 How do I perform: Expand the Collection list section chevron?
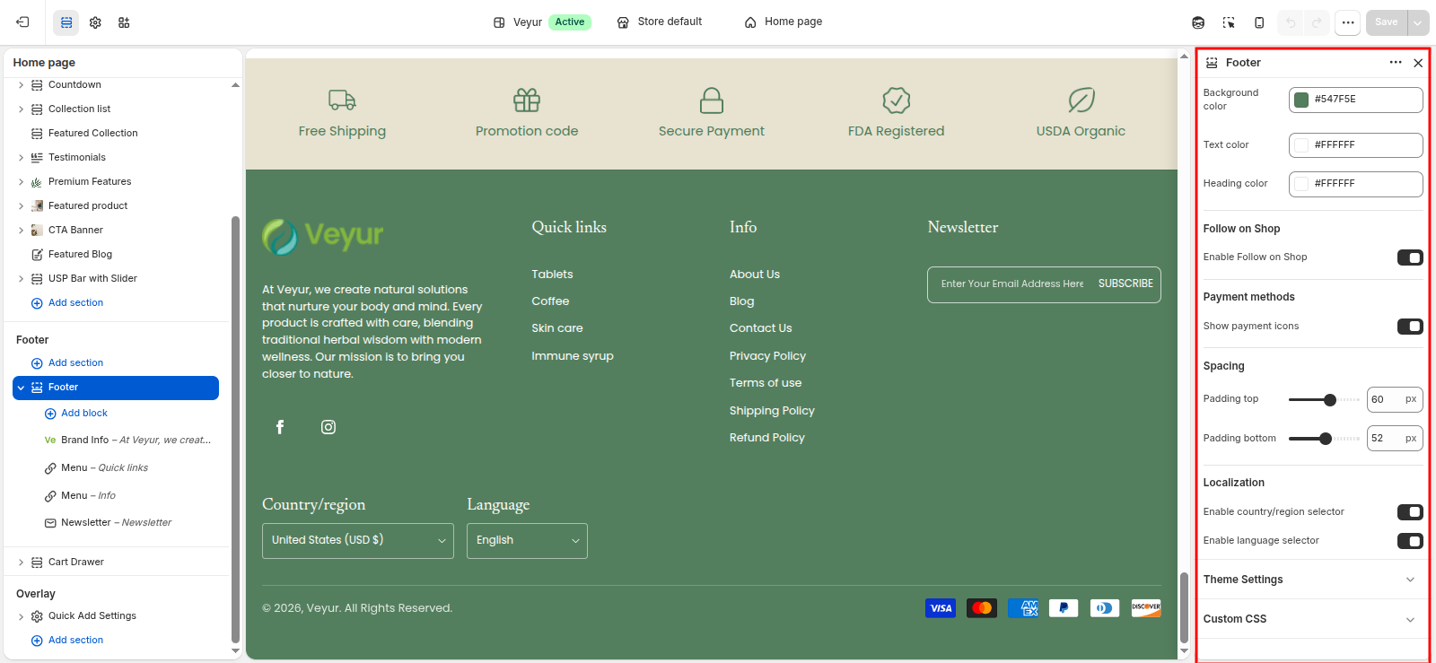pos(21,109)
